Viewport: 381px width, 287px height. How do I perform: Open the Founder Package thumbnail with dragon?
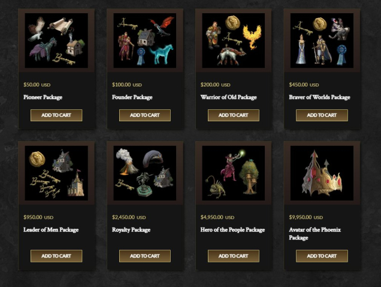click(x=145, y=40)
